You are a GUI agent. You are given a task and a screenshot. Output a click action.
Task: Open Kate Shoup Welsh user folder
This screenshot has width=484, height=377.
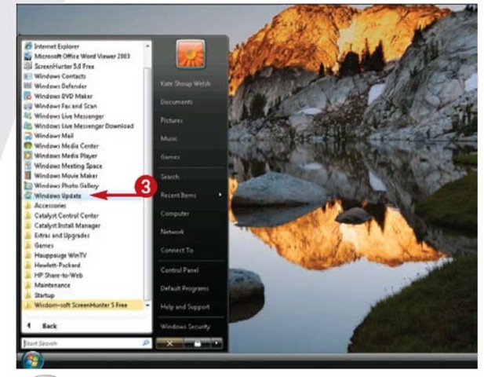coord(185,83)
